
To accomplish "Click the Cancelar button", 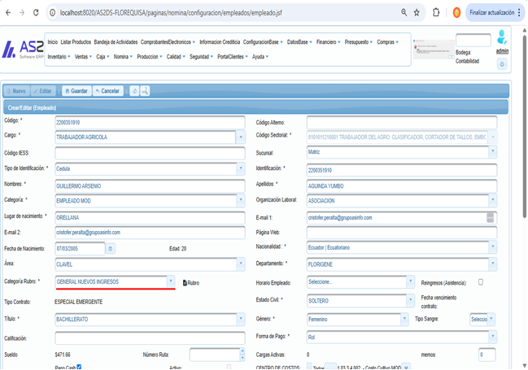I will [x=107, y=91].
